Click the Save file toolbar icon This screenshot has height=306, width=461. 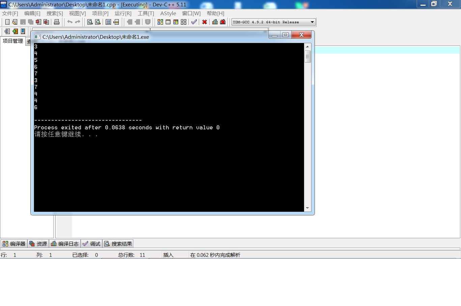coord(23,22)
